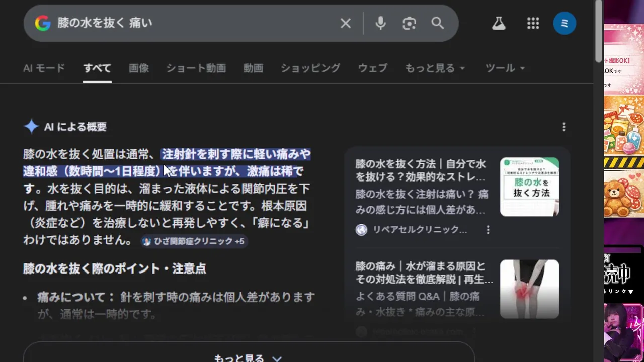Click the candy and sweets ad image in side window
This screenshot has height=362, width=644.
click(624, 126)
